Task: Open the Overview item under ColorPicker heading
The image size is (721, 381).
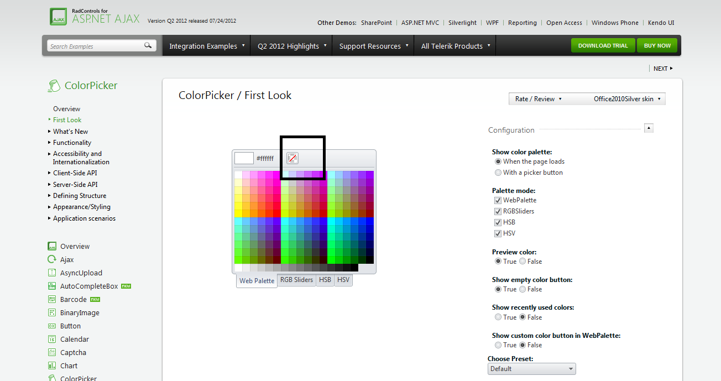Action: 66,109
